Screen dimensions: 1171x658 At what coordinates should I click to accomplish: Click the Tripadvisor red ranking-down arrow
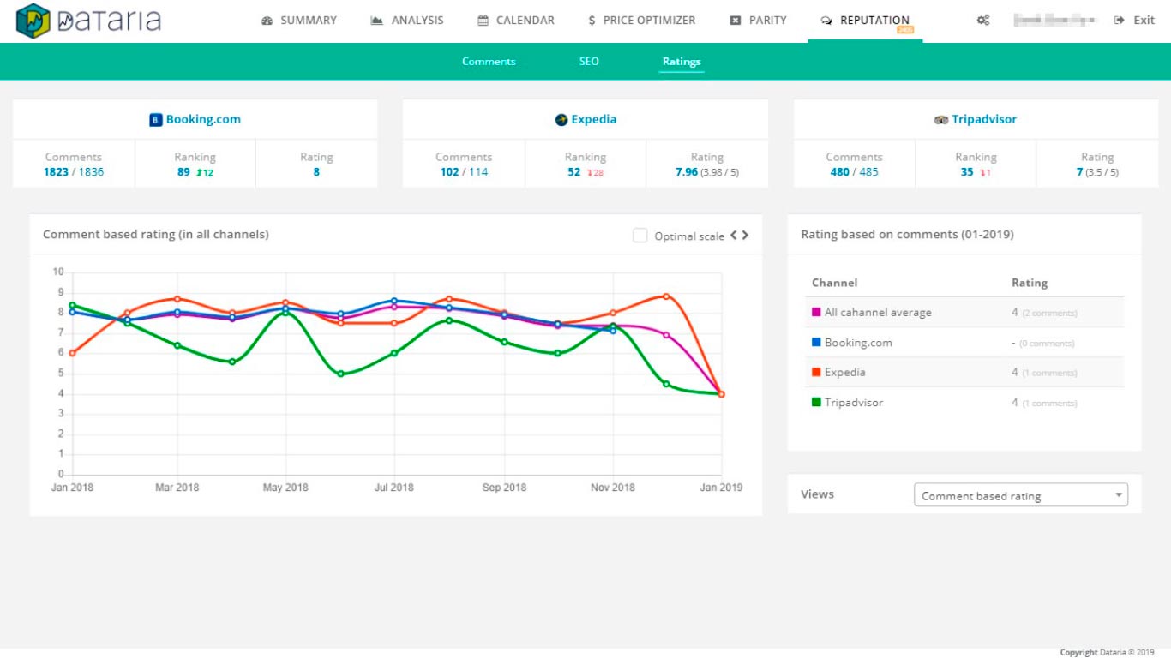point(982,173)
